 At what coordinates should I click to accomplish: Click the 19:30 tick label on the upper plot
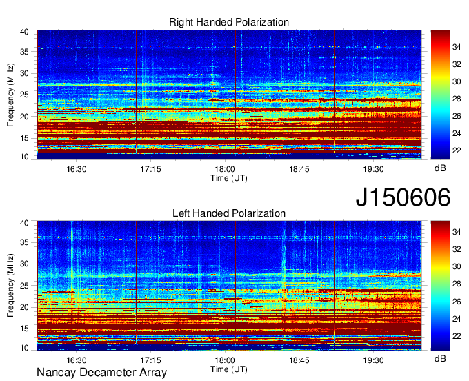373,169
